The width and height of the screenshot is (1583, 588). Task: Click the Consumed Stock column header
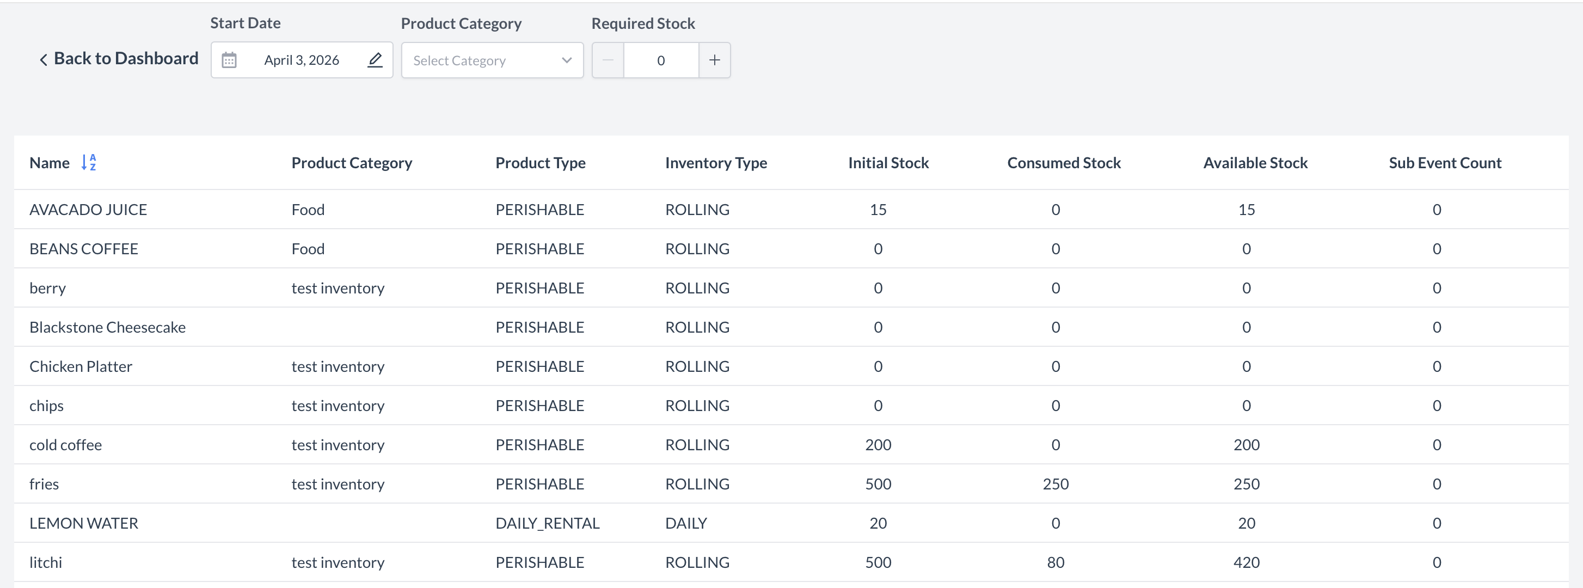(x=1063, y=163)
